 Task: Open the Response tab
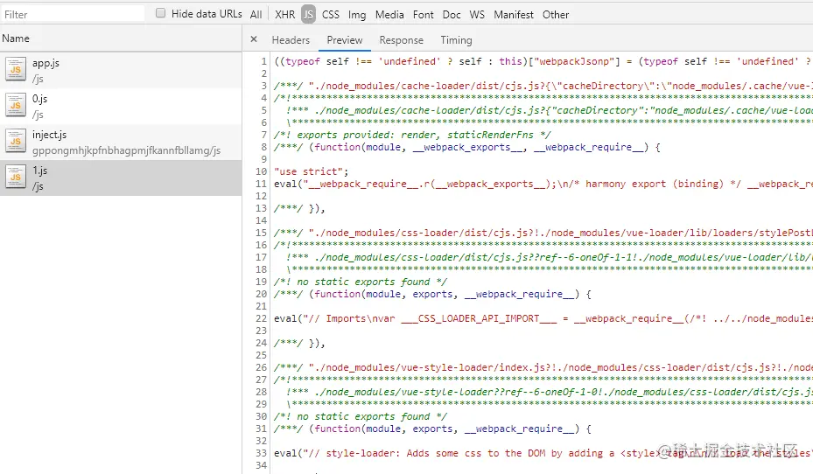pos(402,40)
